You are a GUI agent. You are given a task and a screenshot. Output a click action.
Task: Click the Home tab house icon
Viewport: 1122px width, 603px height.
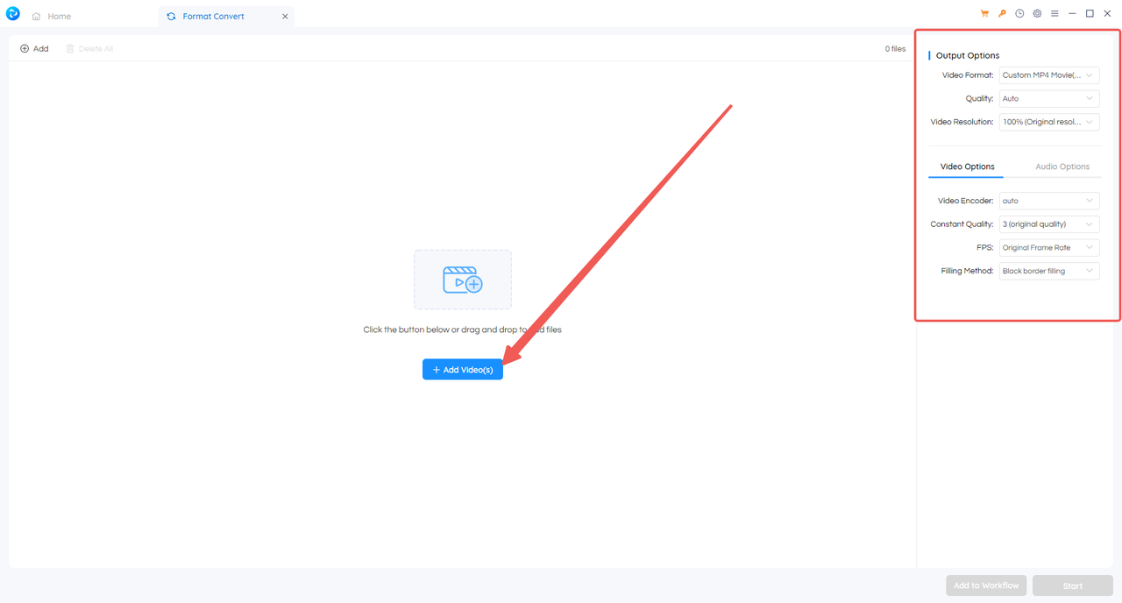point(37,17)
